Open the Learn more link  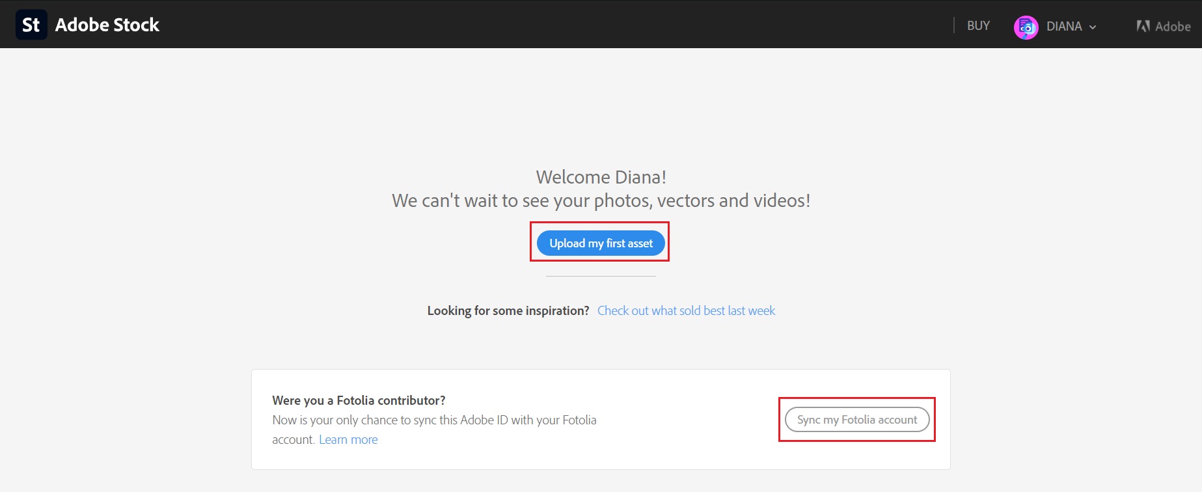point(348,439)
